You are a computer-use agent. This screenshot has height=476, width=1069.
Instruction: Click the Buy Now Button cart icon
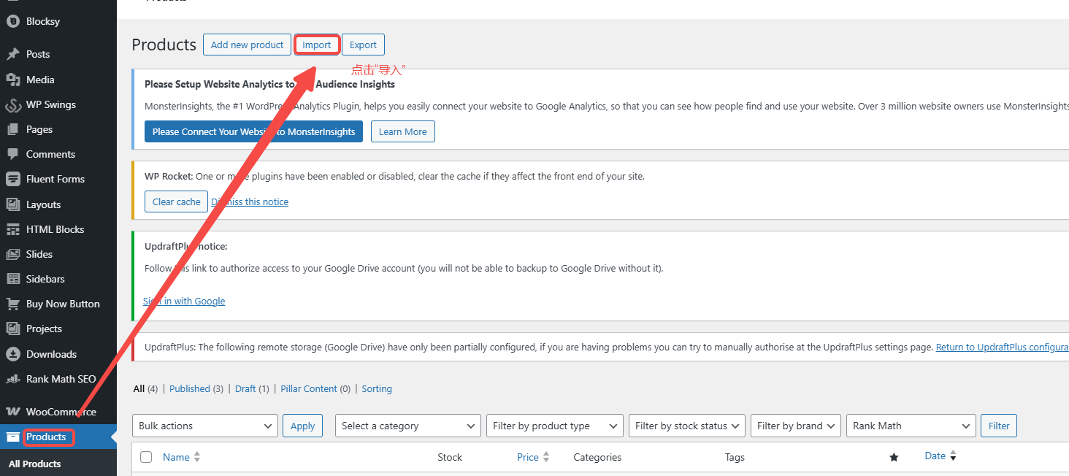tap(12, 304)
